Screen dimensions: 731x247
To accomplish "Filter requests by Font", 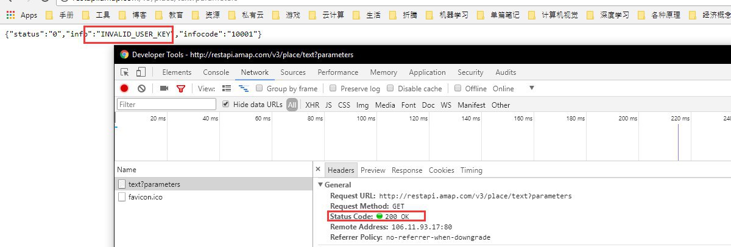I will pyautogui.click(x=409, y=105).
